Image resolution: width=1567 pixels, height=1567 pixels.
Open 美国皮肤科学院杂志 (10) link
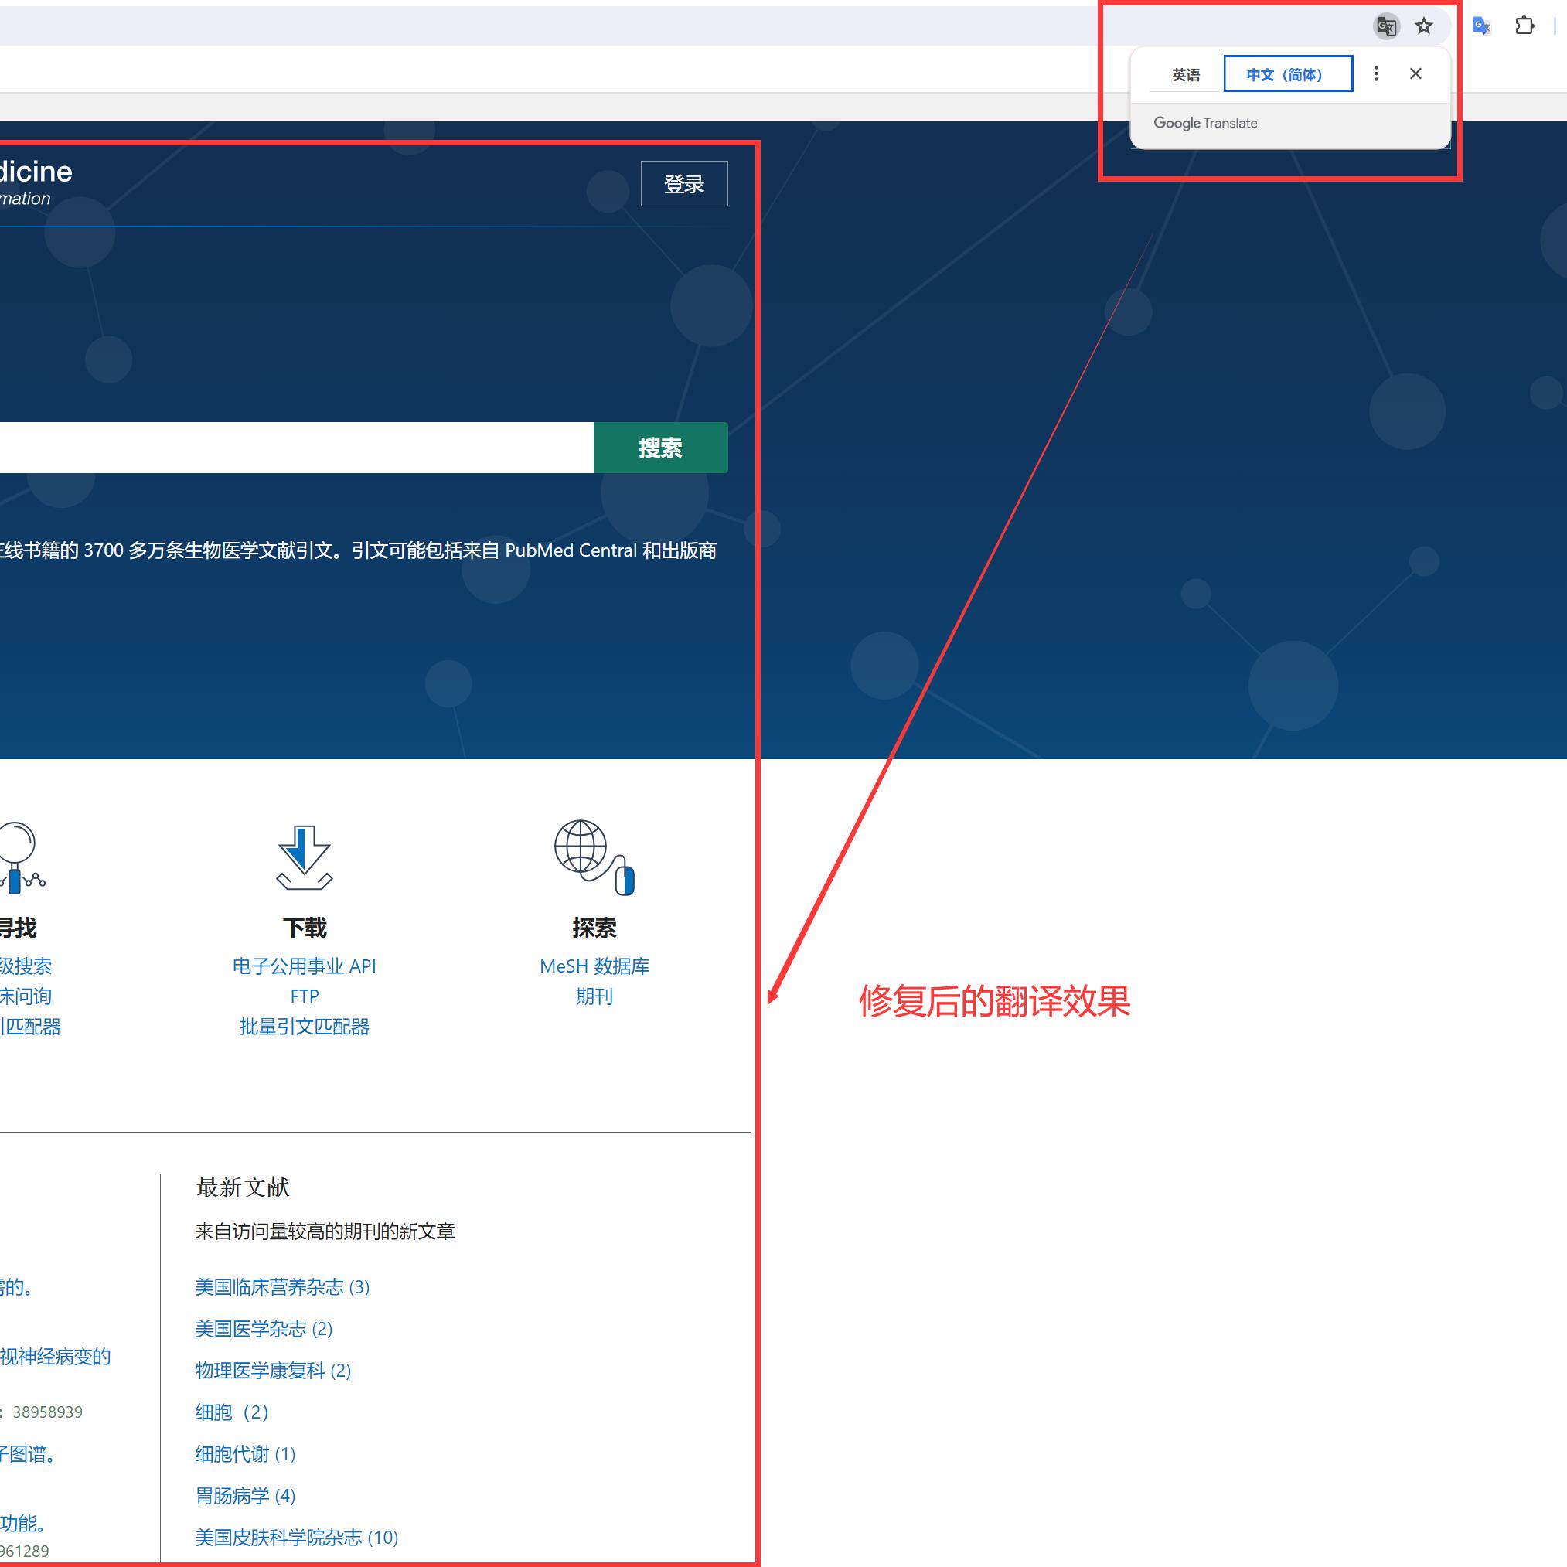click(296, 1537)
